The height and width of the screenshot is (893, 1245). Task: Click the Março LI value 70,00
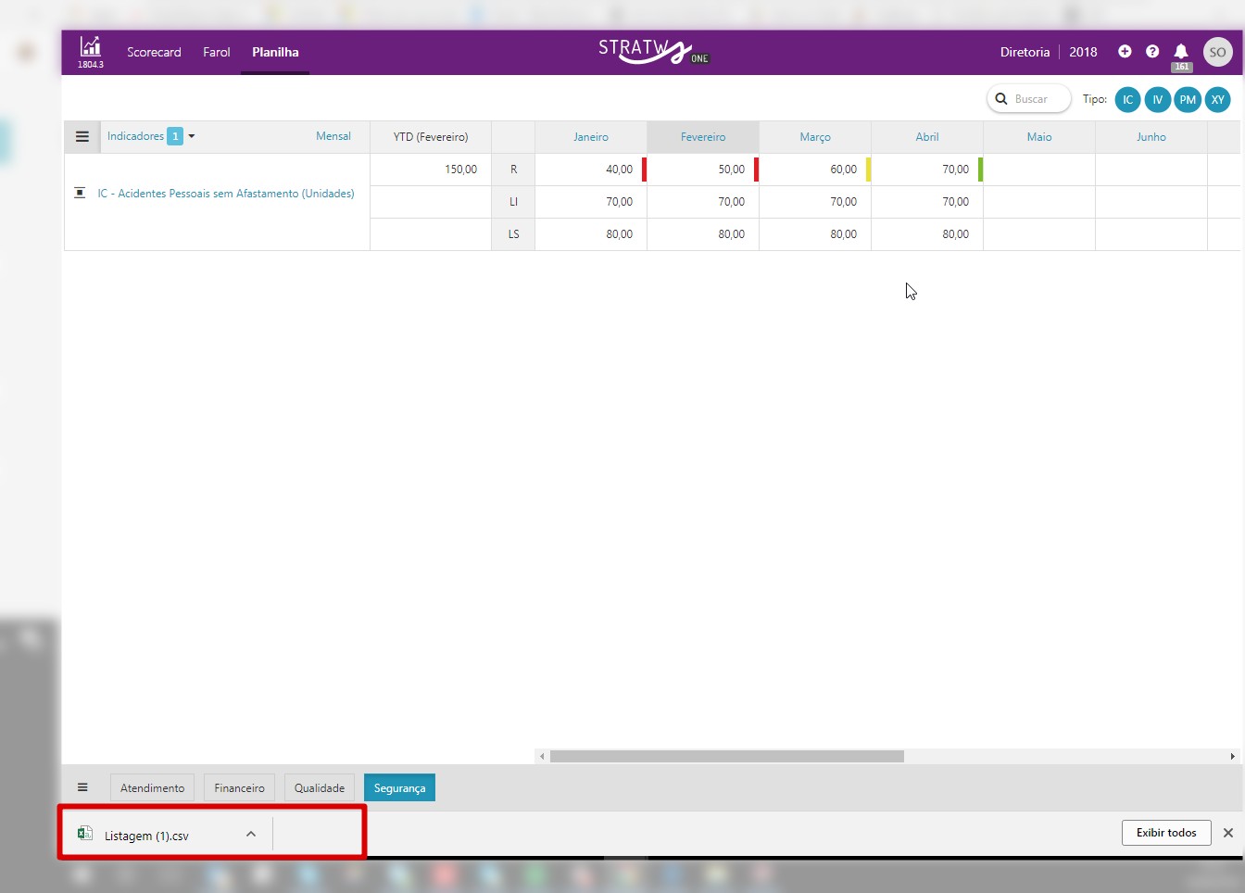coord(843,202)
